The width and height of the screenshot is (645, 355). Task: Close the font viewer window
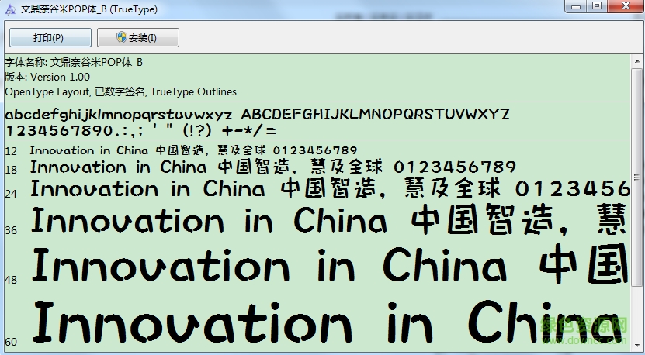pos(626,6)
